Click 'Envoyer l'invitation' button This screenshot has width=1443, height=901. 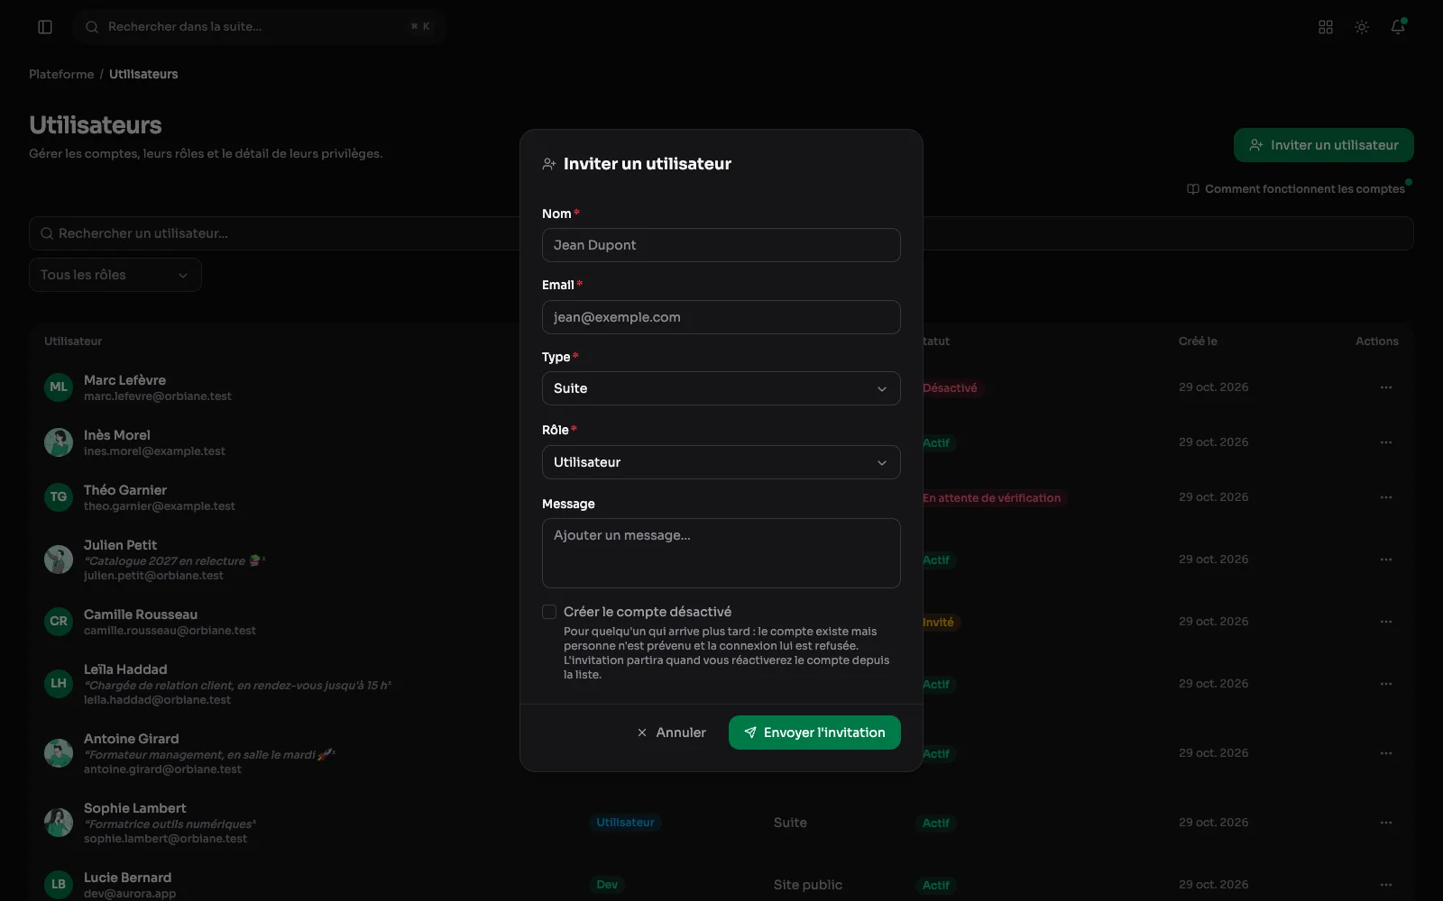tap(814, 733)
